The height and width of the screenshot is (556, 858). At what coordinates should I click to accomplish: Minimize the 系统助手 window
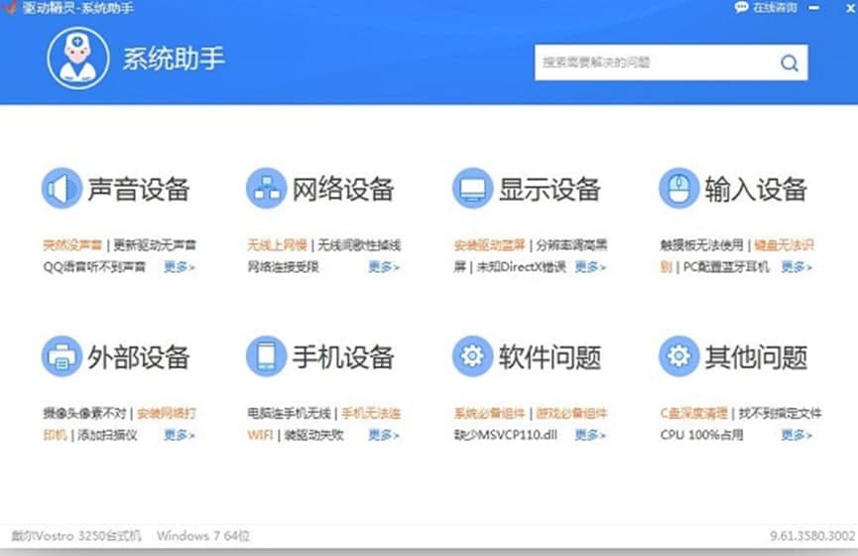[814, 8]
